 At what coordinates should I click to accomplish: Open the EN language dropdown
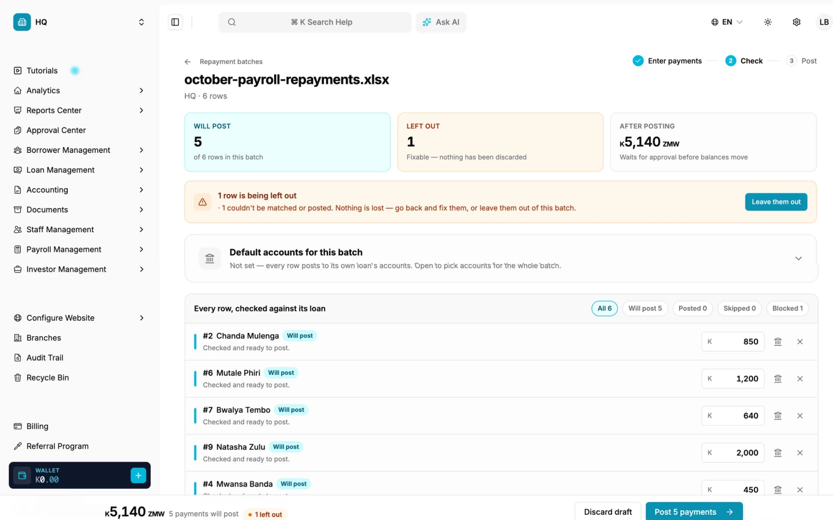(727, 22)
